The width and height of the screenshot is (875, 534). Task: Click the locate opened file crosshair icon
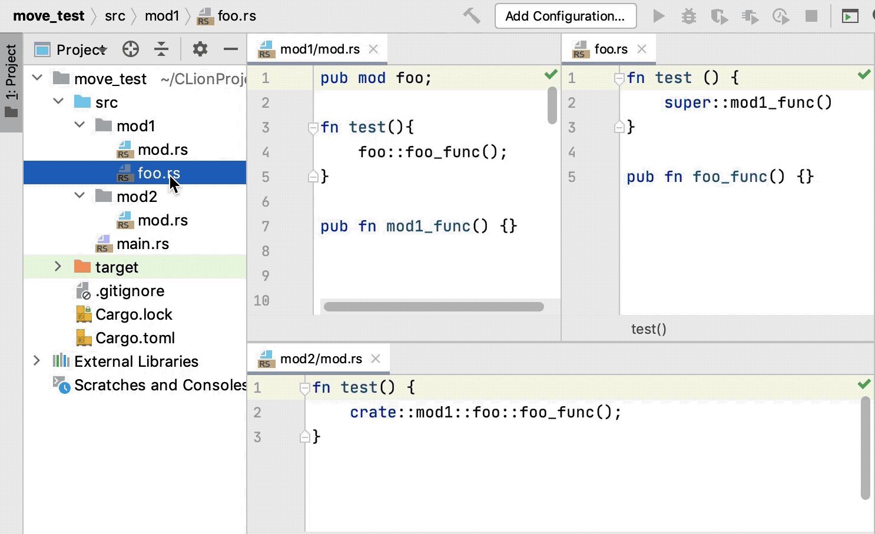[x=131, y=49]
